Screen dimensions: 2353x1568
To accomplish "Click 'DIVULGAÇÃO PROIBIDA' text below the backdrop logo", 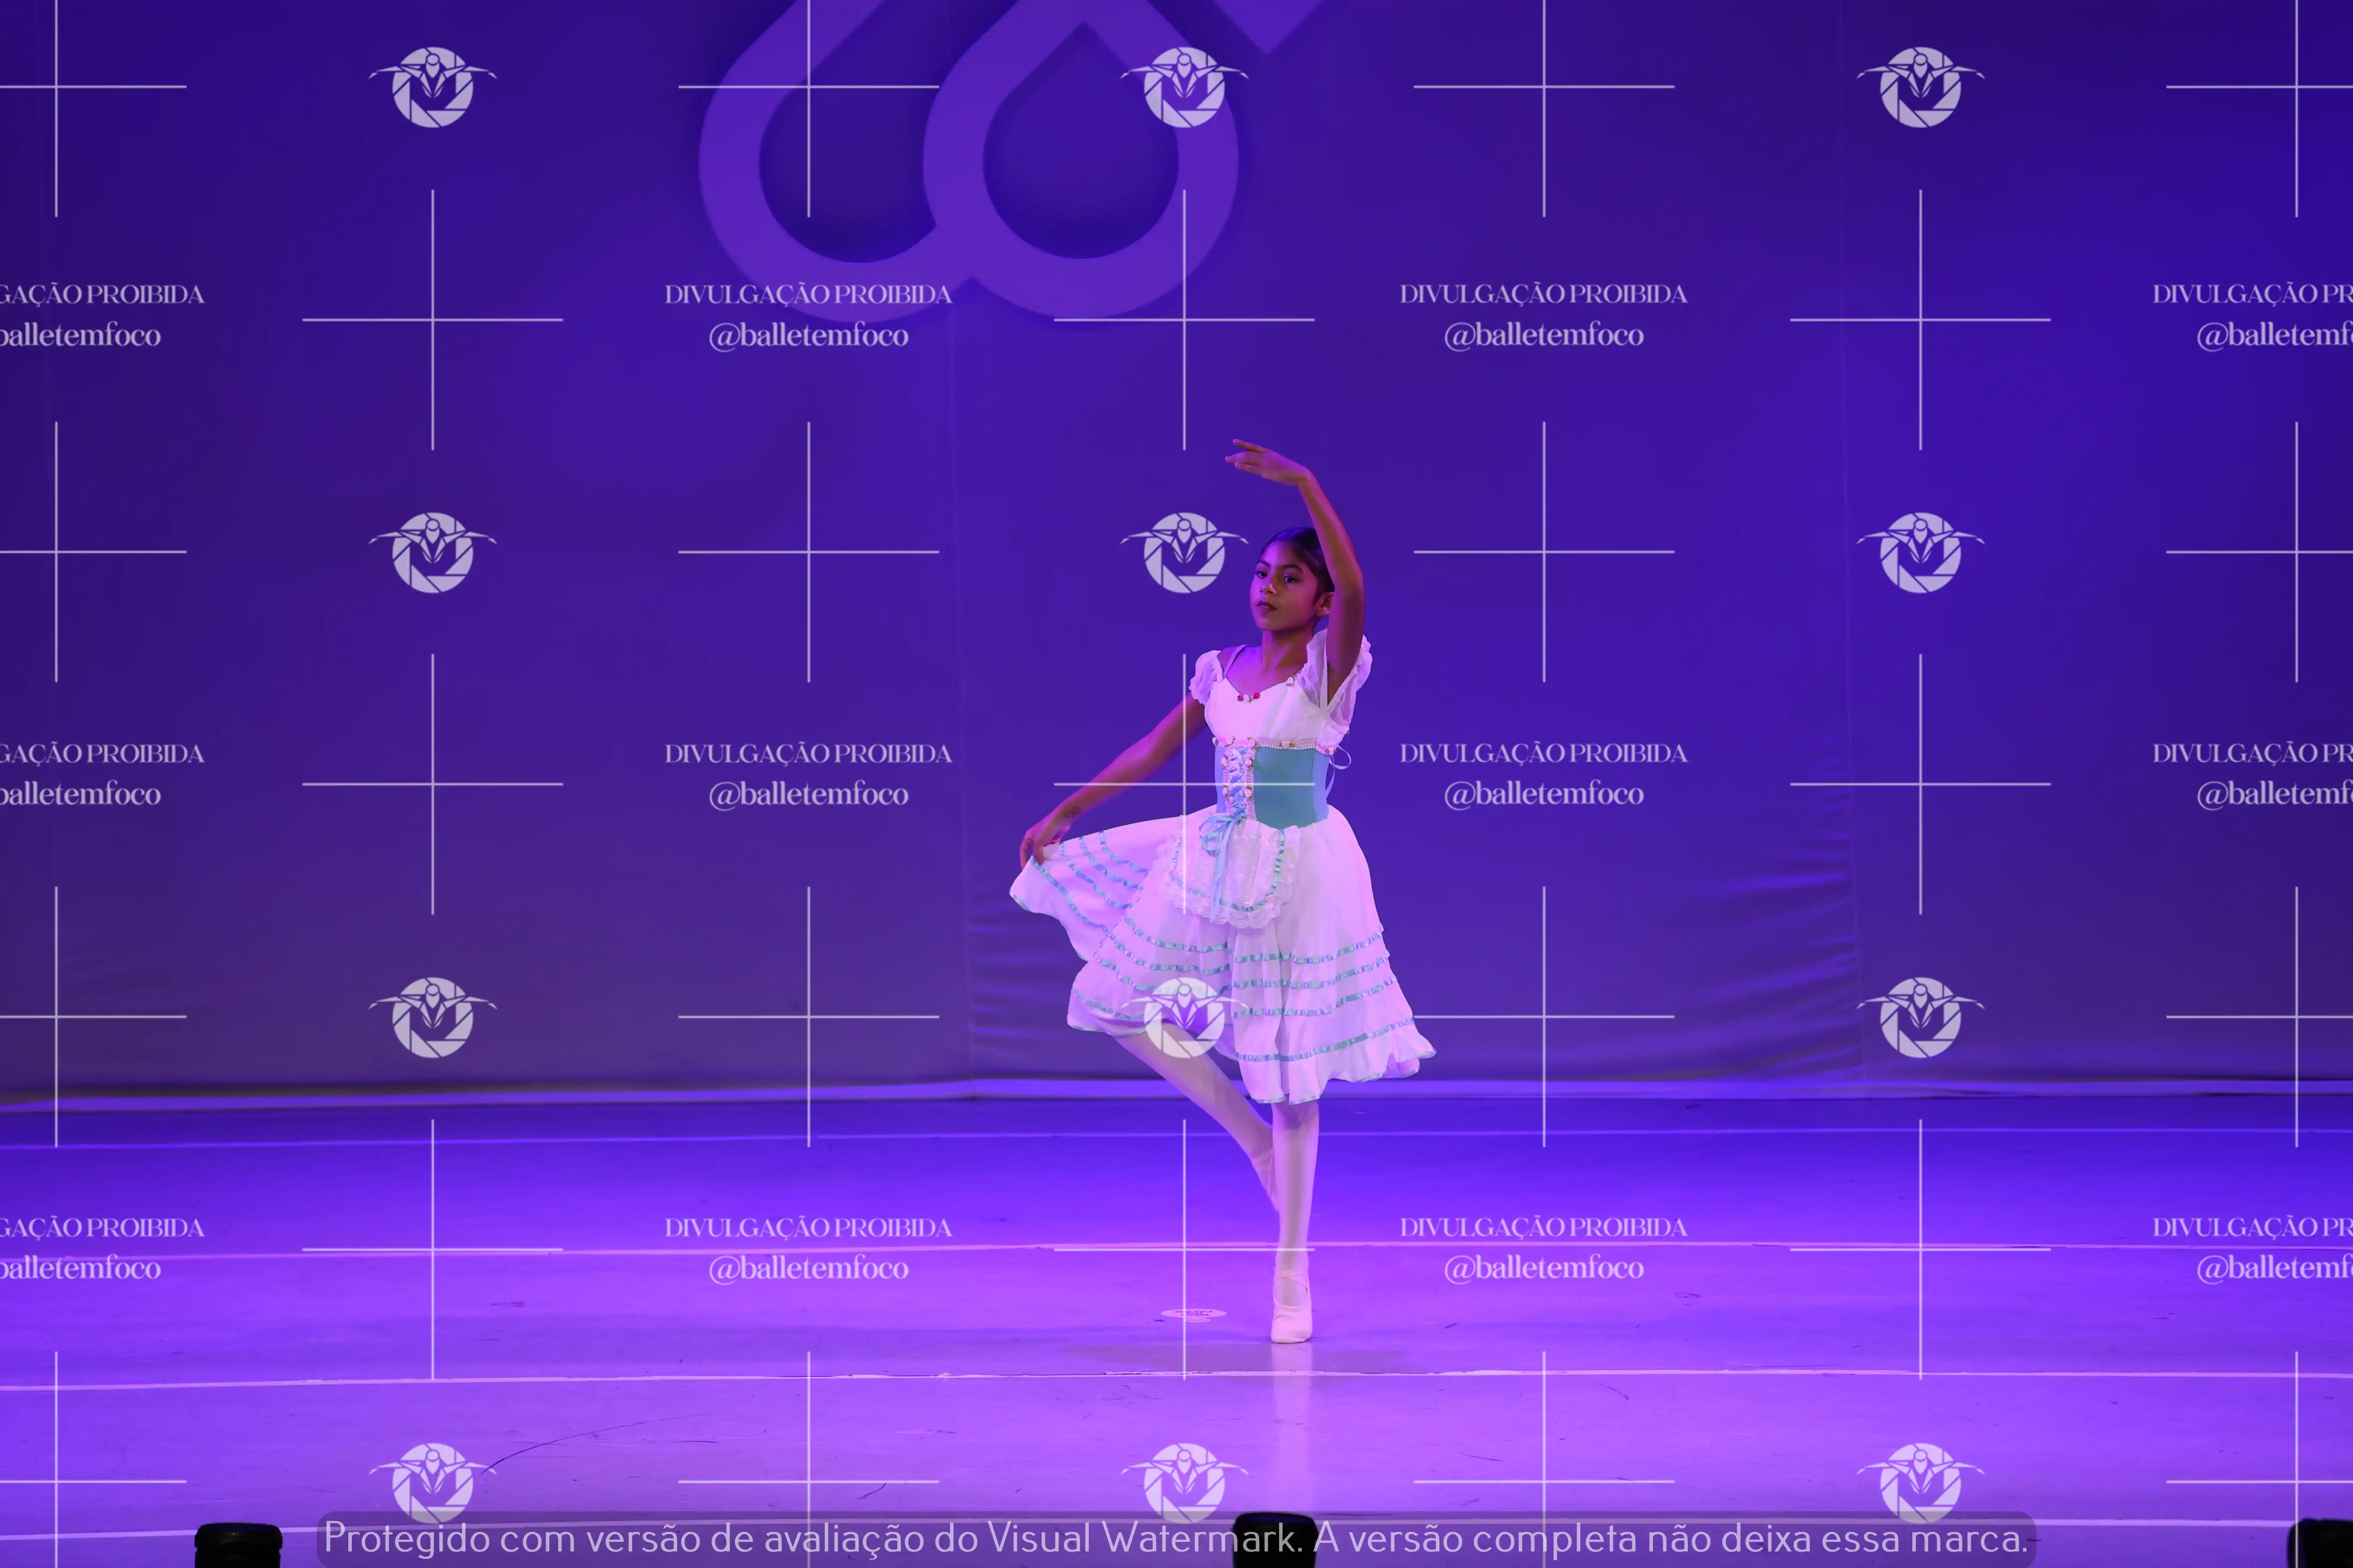I will (808, 294).
